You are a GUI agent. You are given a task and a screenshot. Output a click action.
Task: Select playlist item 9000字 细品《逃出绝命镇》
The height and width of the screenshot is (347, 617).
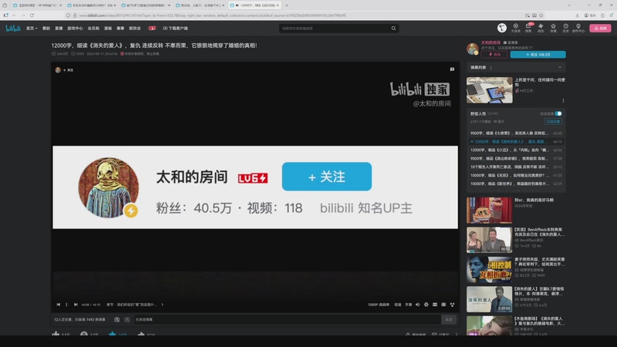[516, 159]
